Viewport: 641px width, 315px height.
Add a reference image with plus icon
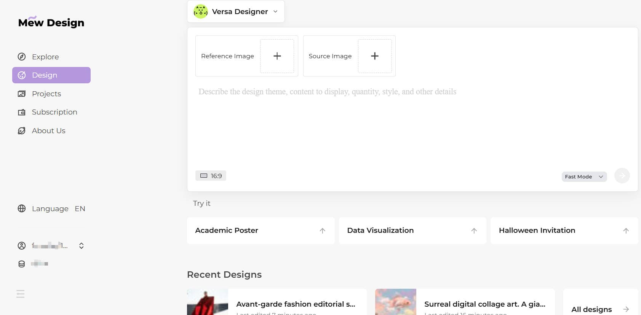coord(277,56)
